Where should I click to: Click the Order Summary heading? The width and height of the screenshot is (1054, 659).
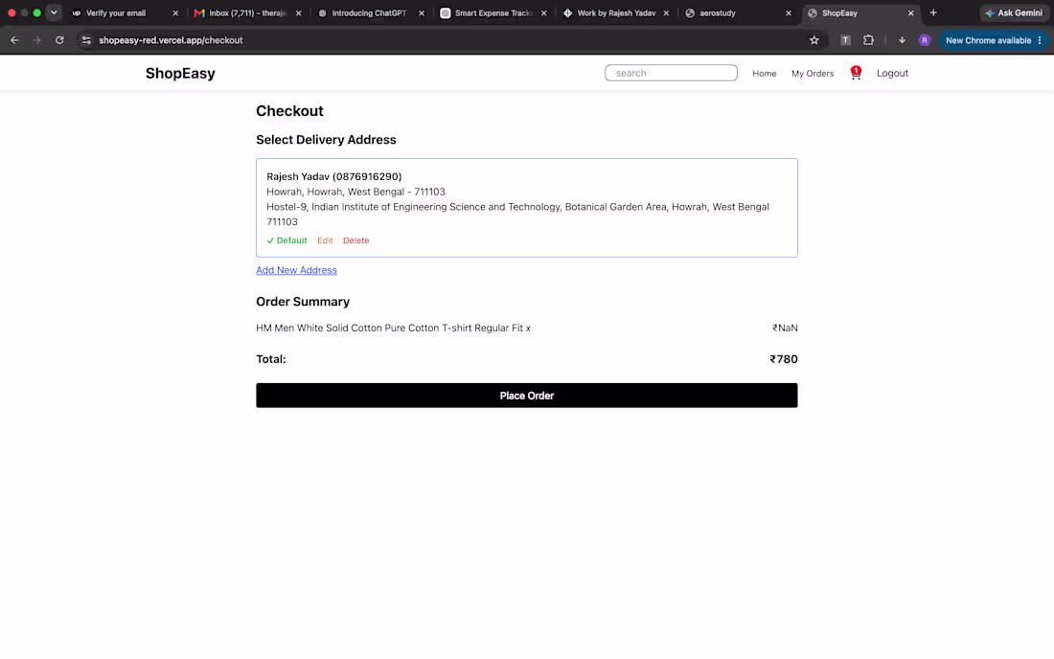click(x=303, y=302)
